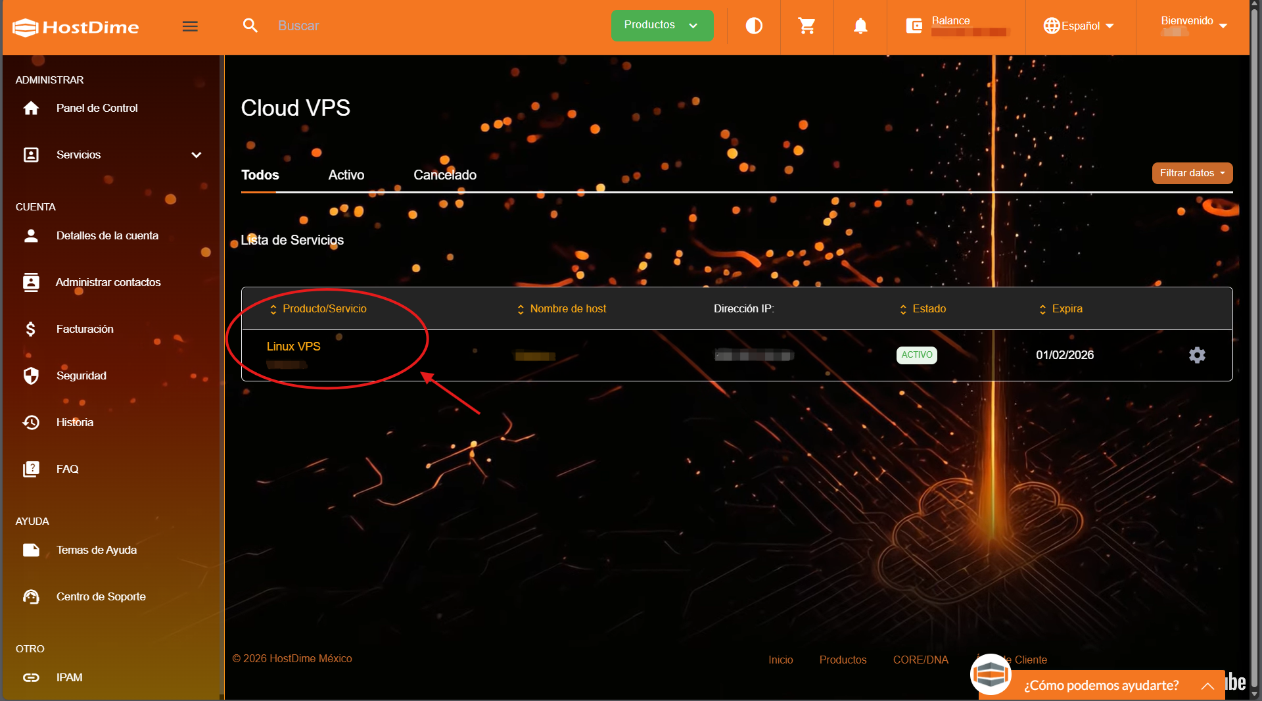Viewport: 1262px width, 701px height.
Task: Open Seguridad shield in sidebar
Action: pyautogui.click(x=31, y=375)
